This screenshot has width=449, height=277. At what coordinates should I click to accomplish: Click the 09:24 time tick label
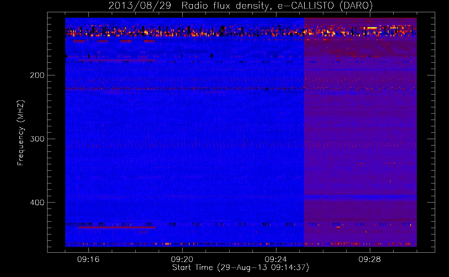point(276,260)
